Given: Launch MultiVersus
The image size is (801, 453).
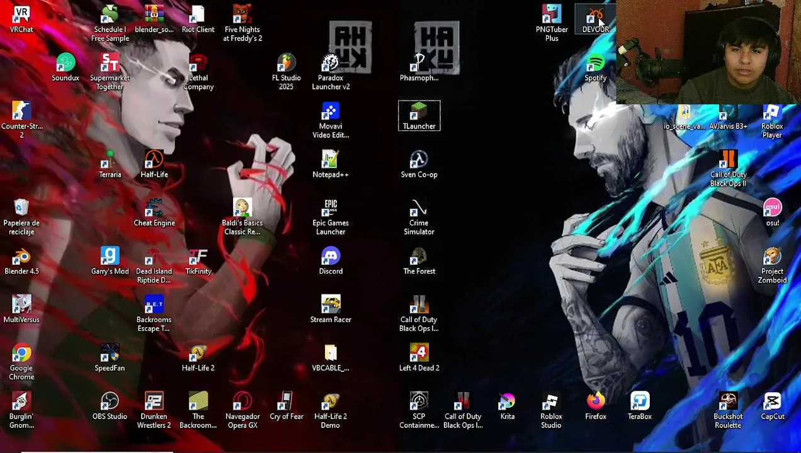Looking at the screenshot, I should [21, 310].
